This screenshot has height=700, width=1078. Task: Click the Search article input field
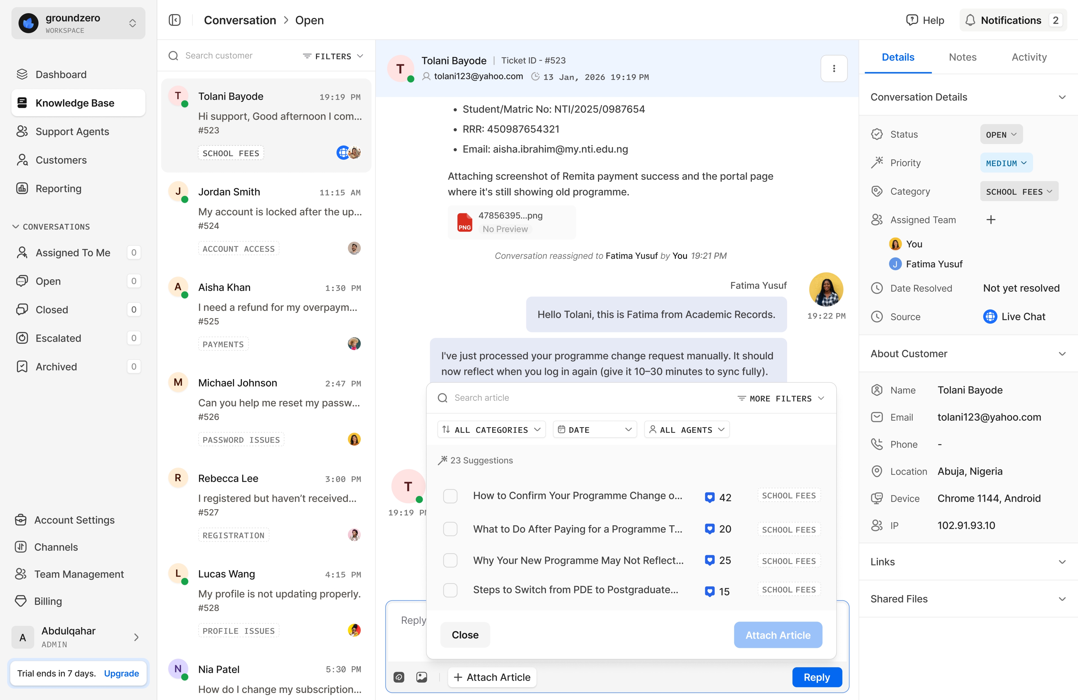coord(589,397)
